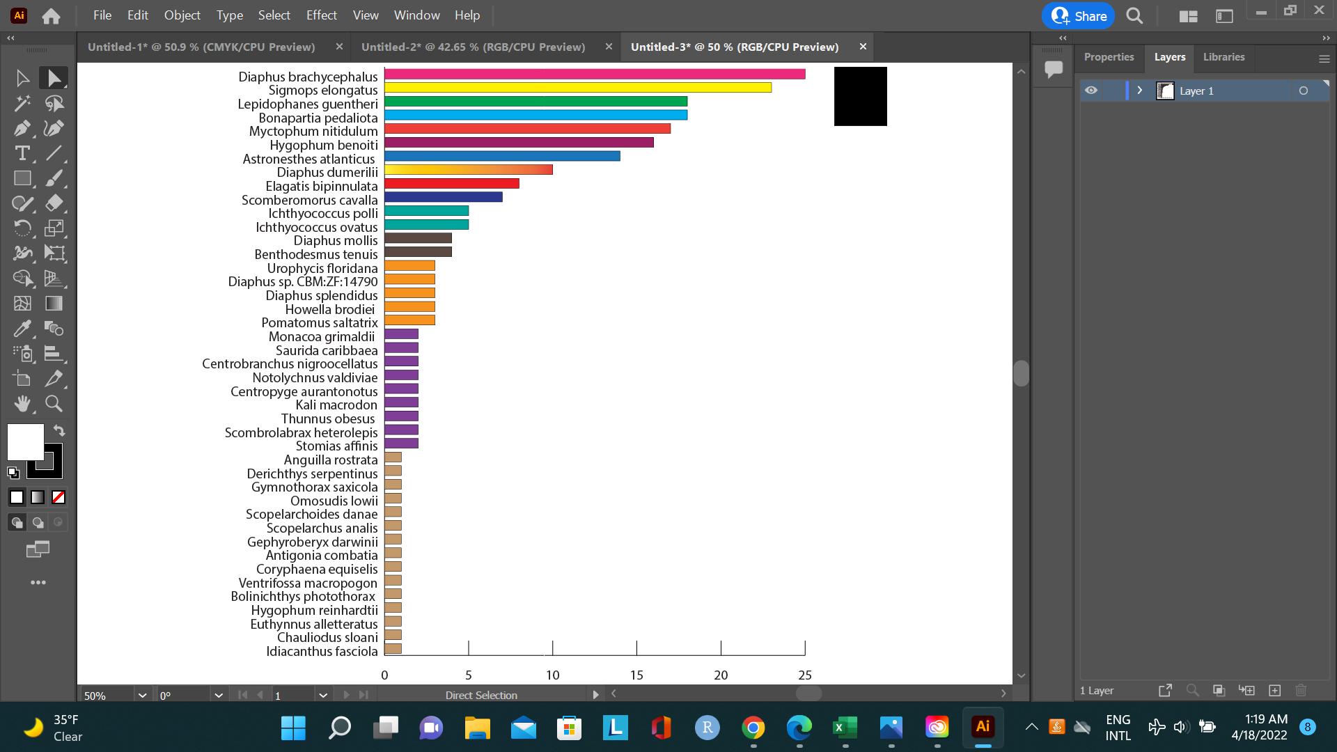Select the Pen tool
The height and width of the screenshot is (752, 1337).
click(x=22, y=128)
